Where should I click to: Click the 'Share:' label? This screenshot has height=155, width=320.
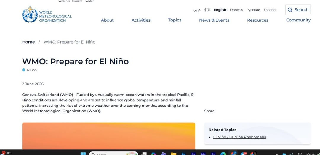tap(209, 111)
